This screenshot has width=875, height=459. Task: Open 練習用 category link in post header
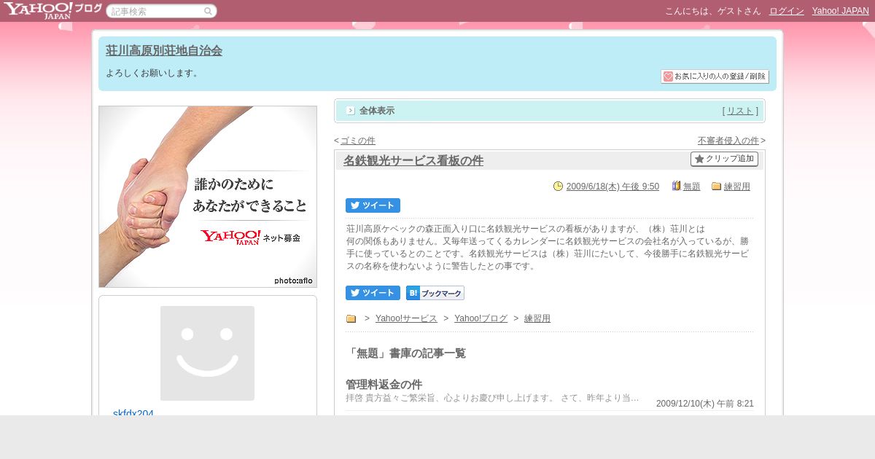pos(737,187)
